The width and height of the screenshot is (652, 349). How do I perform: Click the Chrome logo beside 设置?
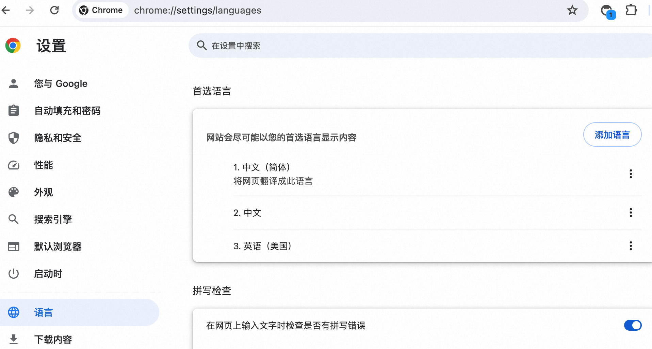13,45
